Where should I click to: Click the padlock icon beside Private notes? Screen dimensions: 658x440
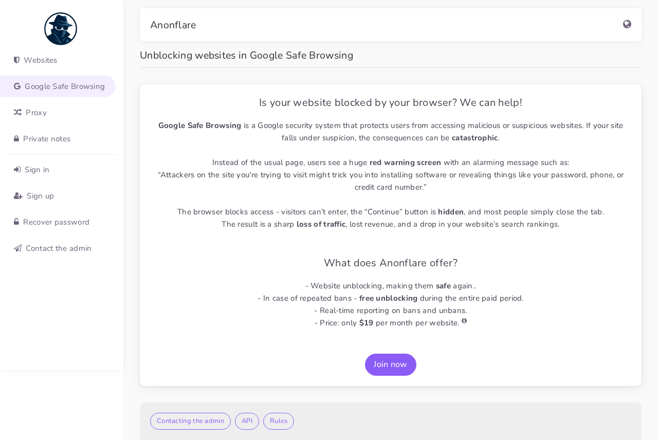click(x=16, y=139)
